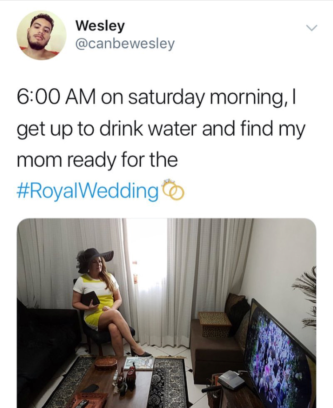
Task: Visit the @canbewesley handle
Action: pos(125,44)
